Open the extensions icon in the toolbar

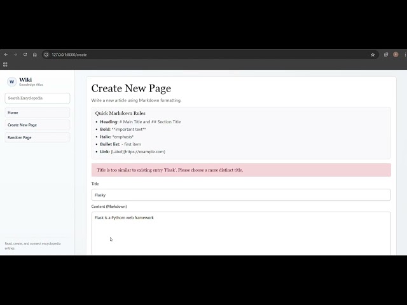click(386, 55)
